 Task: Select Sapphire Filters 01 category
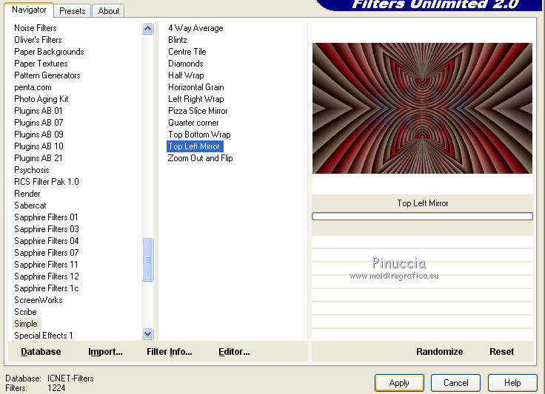coord(46,217)
